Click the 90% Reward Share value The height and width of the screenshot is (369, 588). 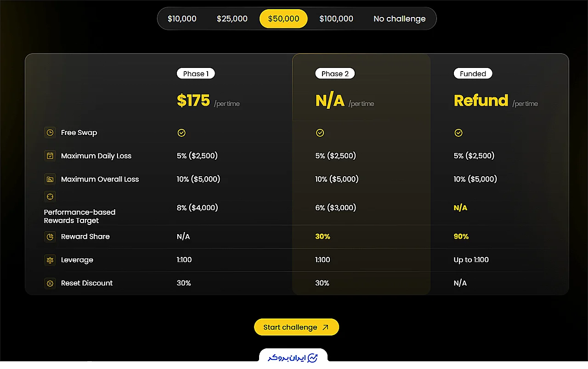[x=461, y=237]
